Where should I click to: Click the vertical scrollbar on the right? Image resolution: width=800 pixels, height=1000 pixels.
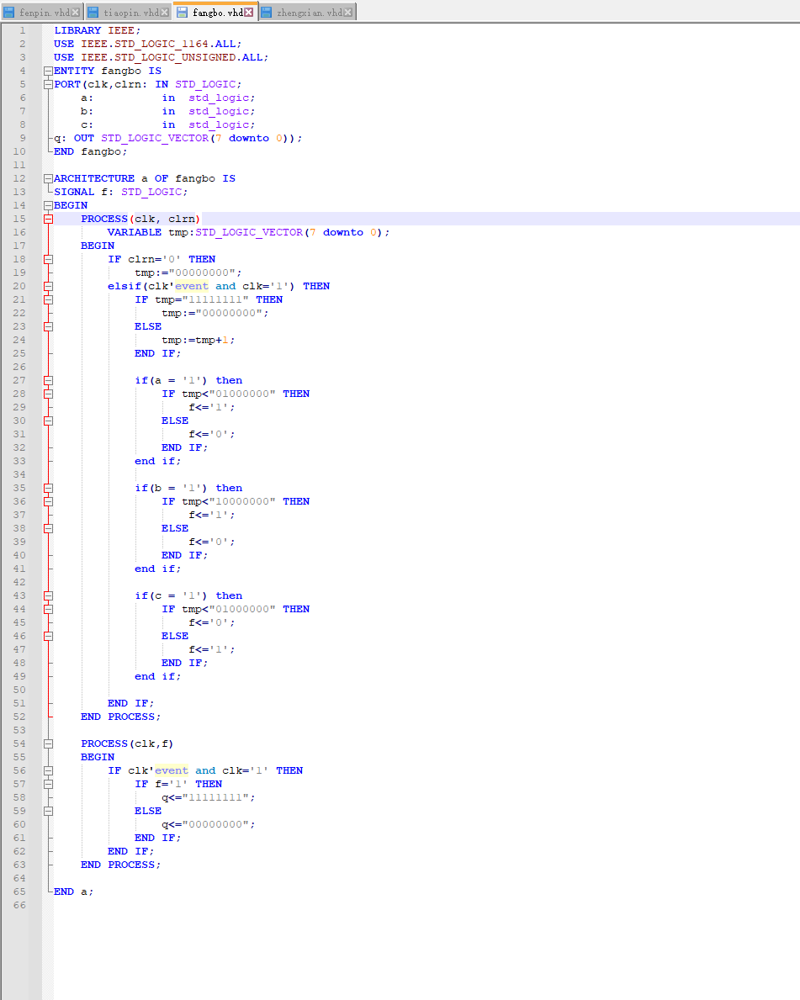click(x=795, y=505)
